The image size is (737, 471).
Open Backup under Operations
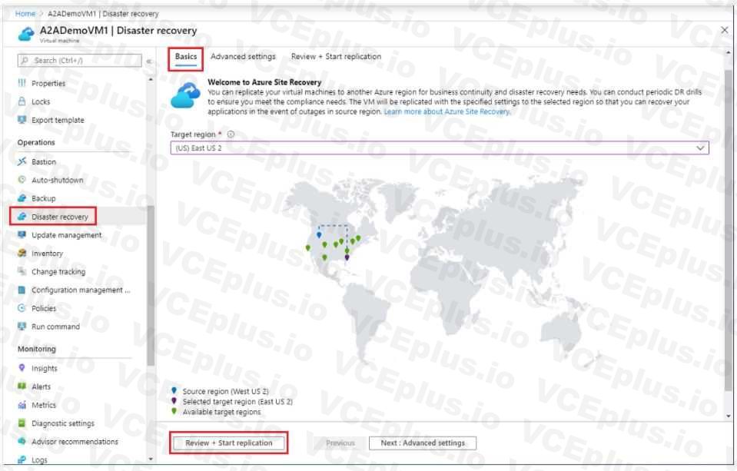(x=44, y=198)
